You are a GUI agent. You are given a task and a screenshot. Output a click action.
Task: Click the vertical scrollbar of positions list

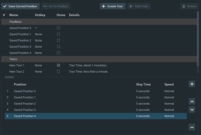[x=198, y=38]
